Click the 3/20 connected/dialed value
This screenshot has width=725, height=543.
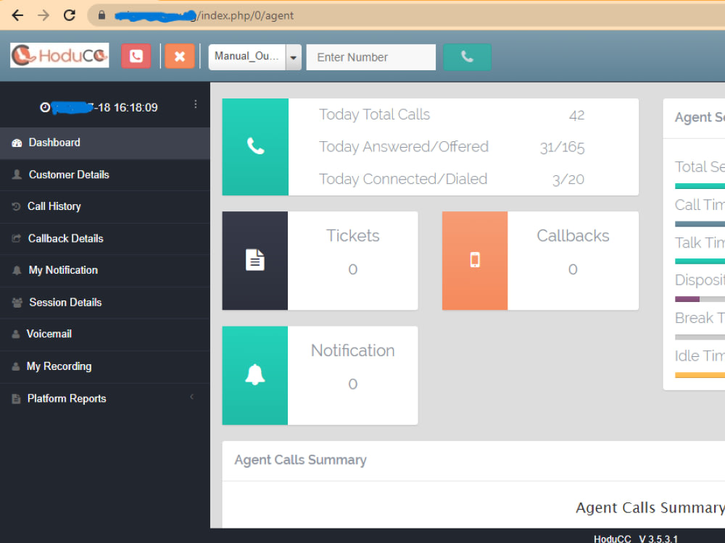point(568,179)
